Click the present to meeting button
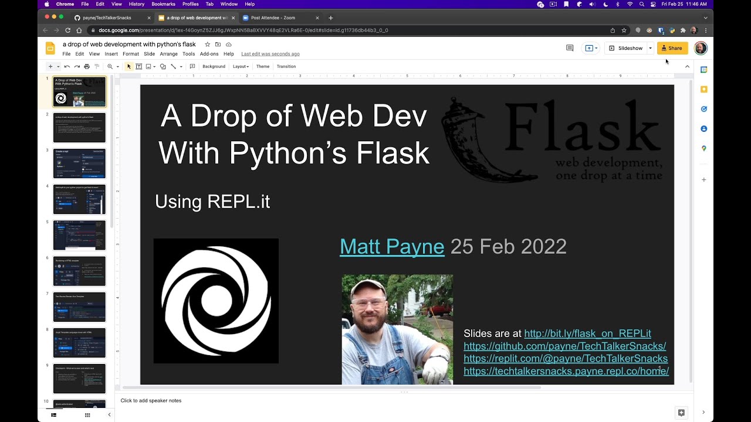Viewport: 751px width, 422px height. click(591, 48)
